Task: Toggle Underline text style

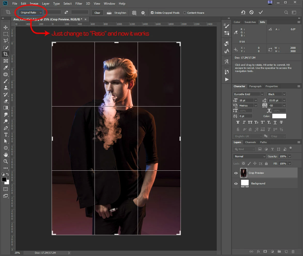Action: pos(275,122)
